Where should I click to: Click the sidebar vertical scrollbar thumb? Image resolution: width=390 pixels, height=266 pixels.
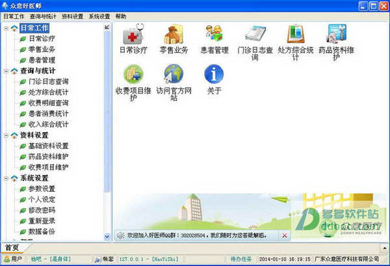pyautogui.click(x=107, y=111)
